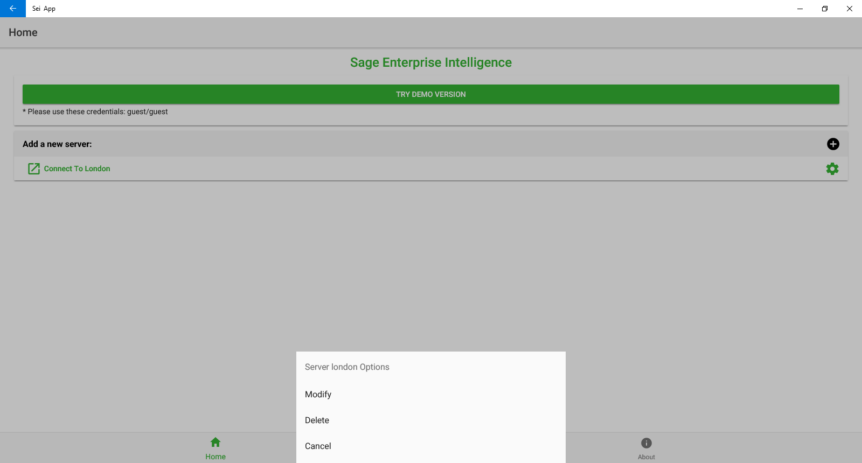Click 'Add a new server:' label
Viewport: 862px width, 463px height.
coord(57,144)
